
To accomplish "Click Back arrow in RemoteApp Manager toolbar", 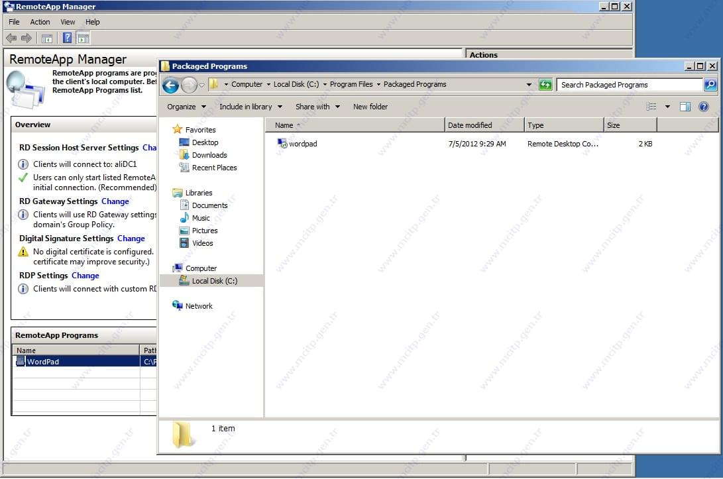I will point(11,38).
